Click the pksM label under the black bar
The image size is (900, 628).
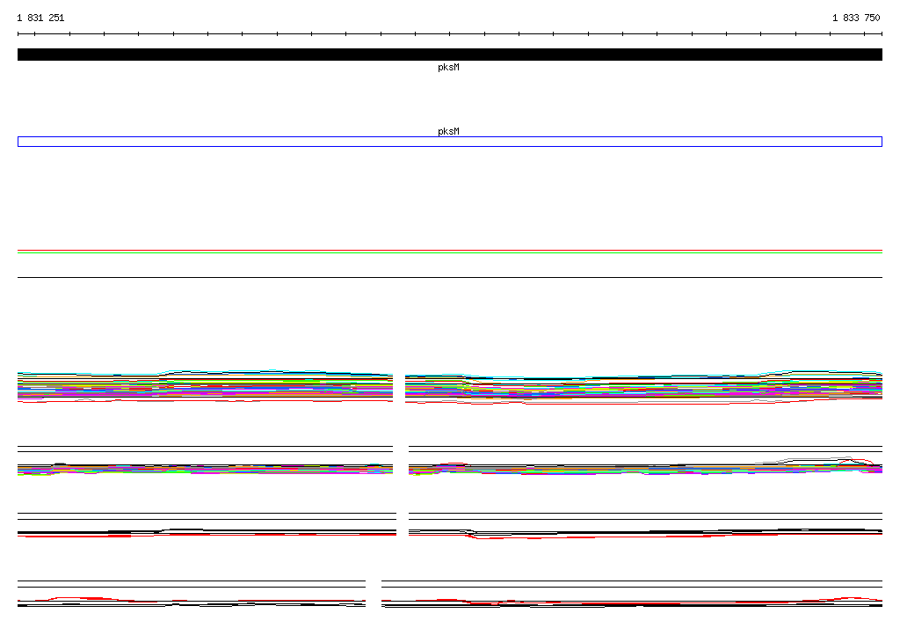pyautogui.click(x=448, y=67)
